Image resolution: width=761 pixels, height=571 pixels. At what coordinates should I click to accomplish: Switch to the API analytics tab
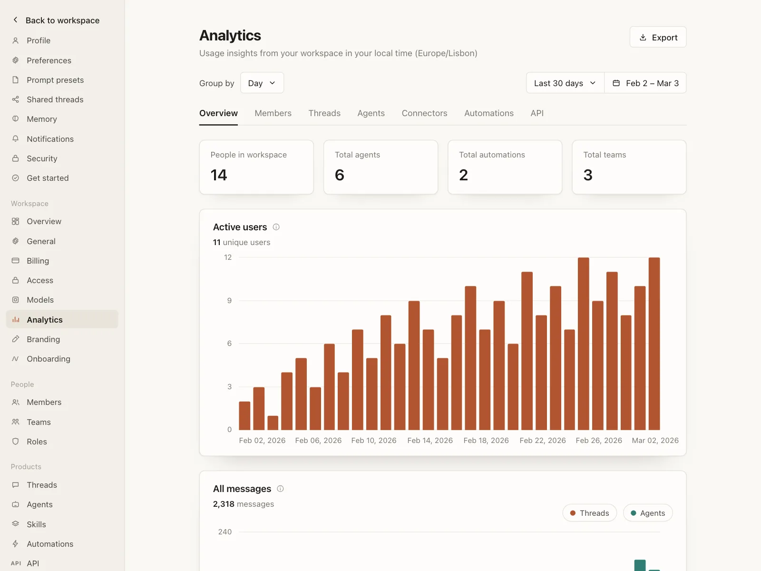tap(537, 113)
